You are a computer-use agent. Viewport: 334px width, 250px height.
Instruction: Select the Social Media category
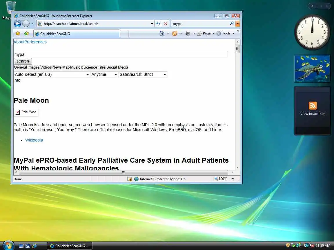coord(117,67)
